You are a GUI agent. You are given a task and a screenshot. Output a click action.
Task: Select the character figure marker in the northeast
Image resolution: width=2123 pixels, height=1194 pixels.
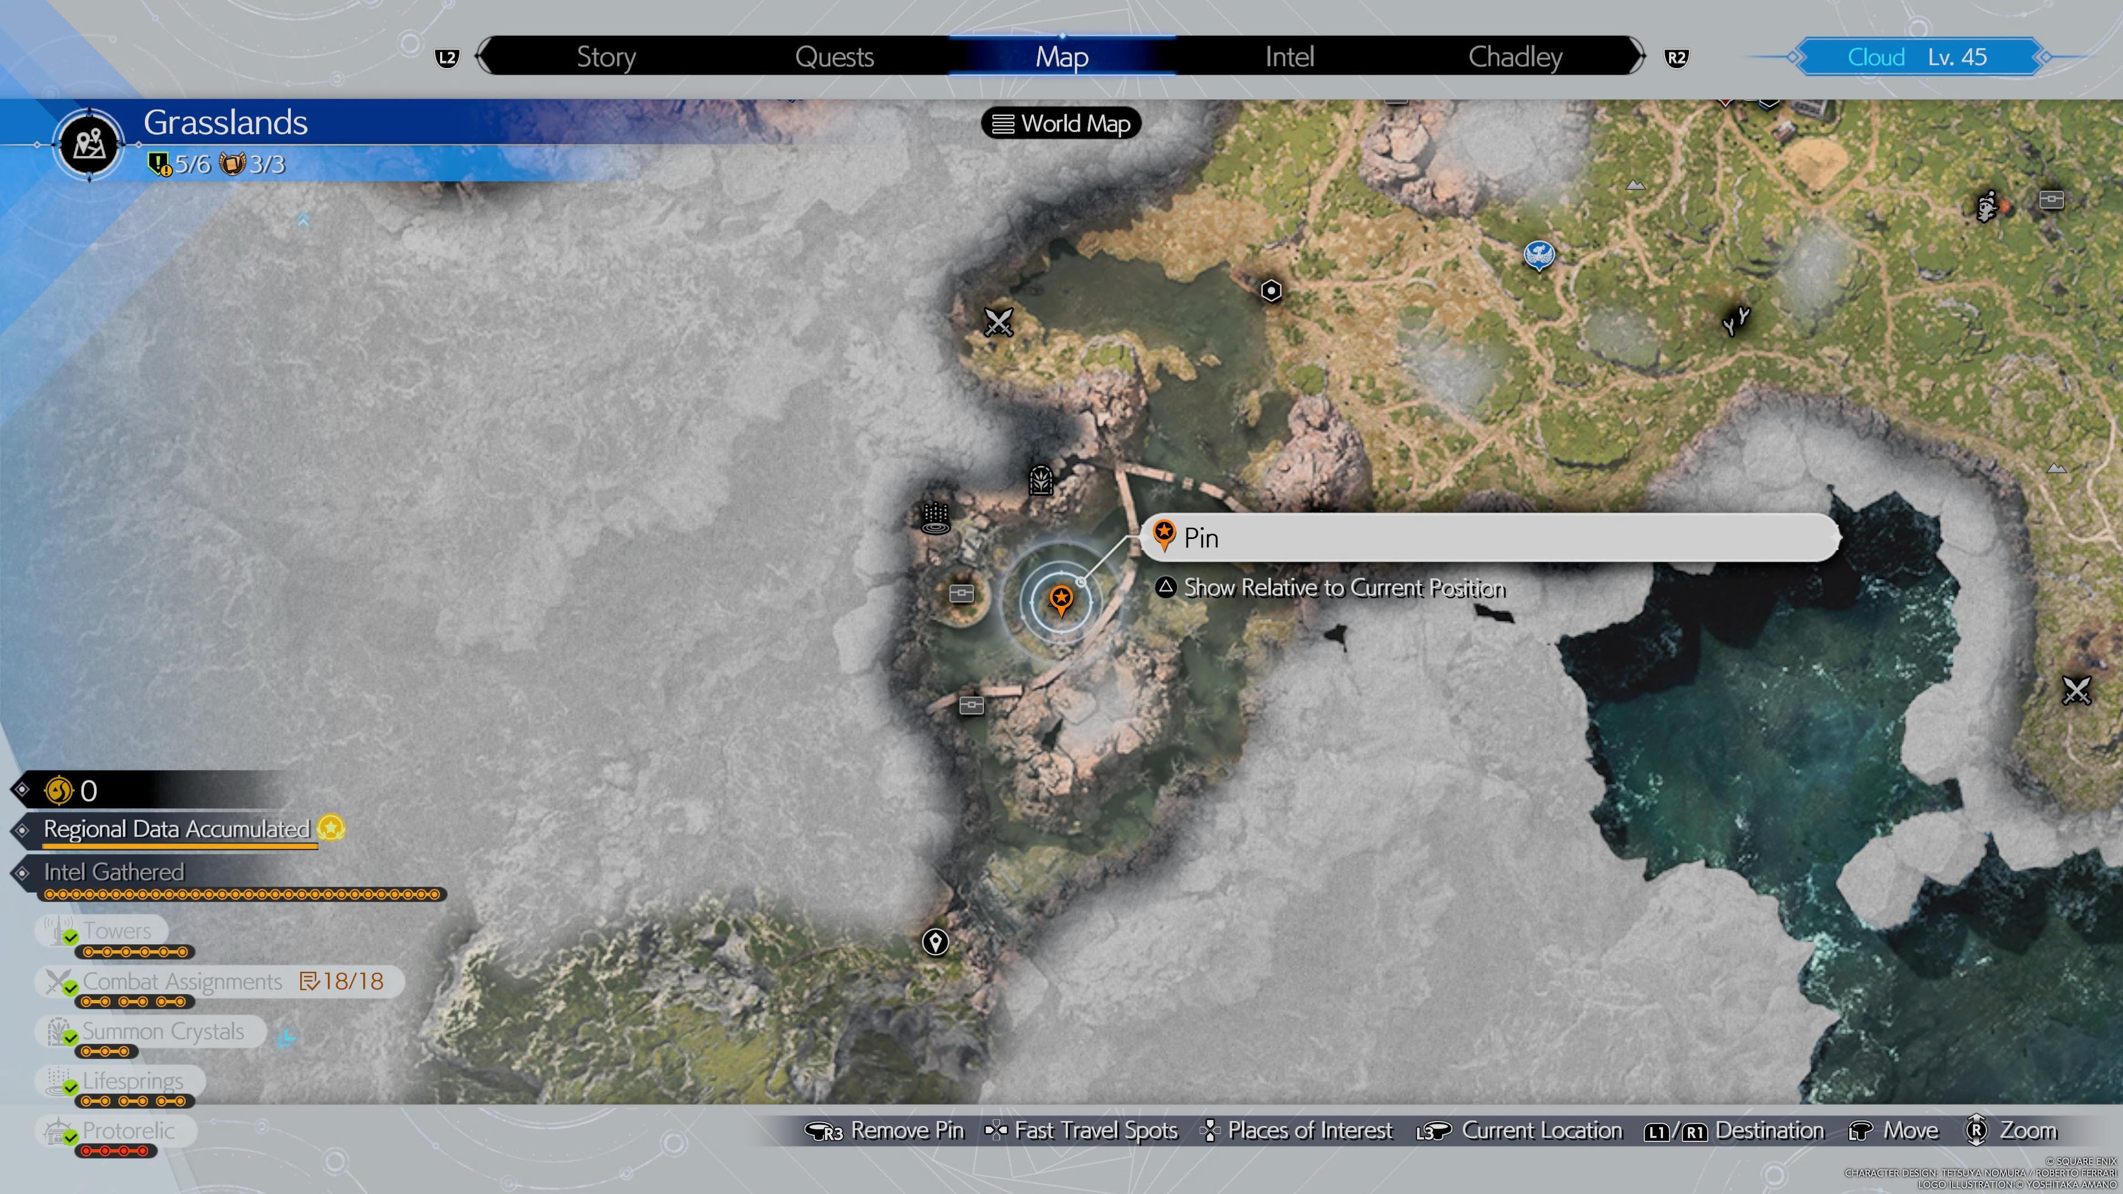pos(1988,206)
